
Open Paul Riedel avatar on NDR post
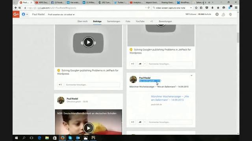(61, 100)
